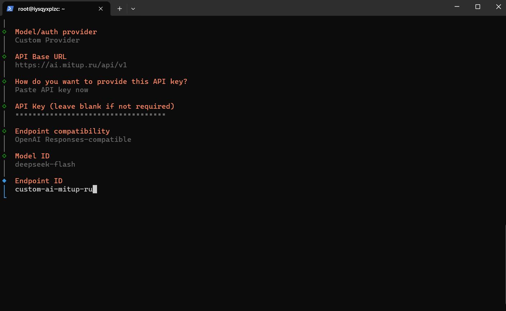
Task: Expand the new tab profile dropdown
Action: pyautogui.click(x=133, y=9)
